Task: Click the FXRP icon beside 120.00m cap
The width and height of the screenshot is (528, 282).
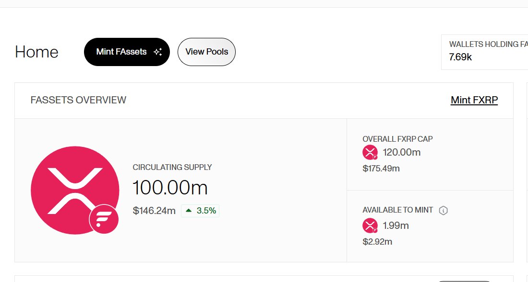Action: [370, 153]
